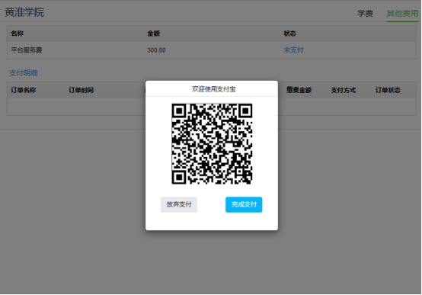
Task: Click the 支付方式 column header
Action: click(x=343, y=90)
